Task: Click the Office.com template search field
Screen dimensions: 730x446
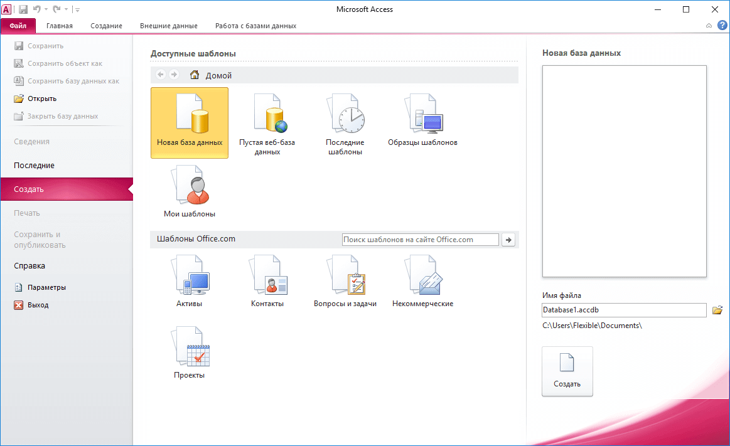Action: click(421, 240)
